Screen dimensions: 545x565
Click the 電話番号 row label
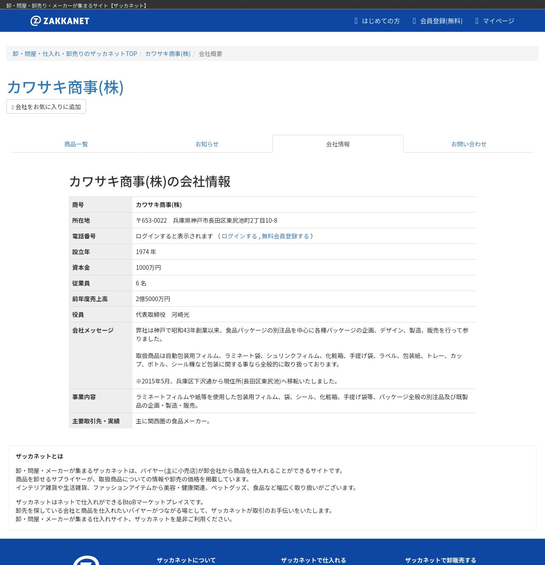pyautogui.click(x=84, y=236)
